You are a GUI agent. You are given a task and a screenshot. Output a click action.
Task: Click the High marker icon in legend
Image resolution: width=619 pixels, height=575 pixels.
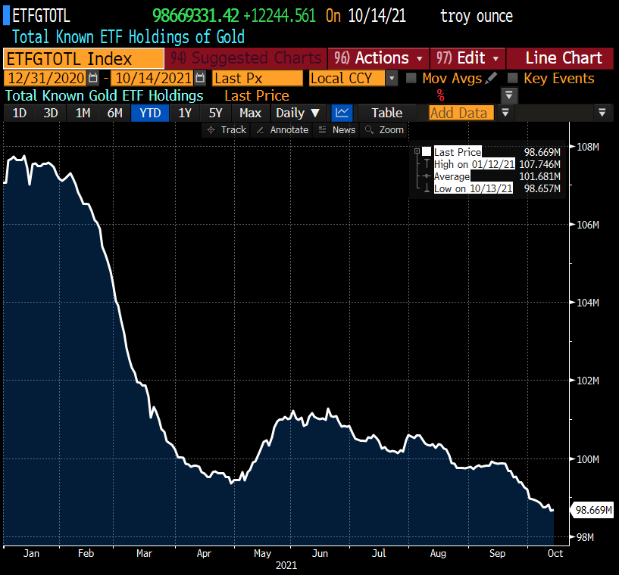(x=427, y=164)
